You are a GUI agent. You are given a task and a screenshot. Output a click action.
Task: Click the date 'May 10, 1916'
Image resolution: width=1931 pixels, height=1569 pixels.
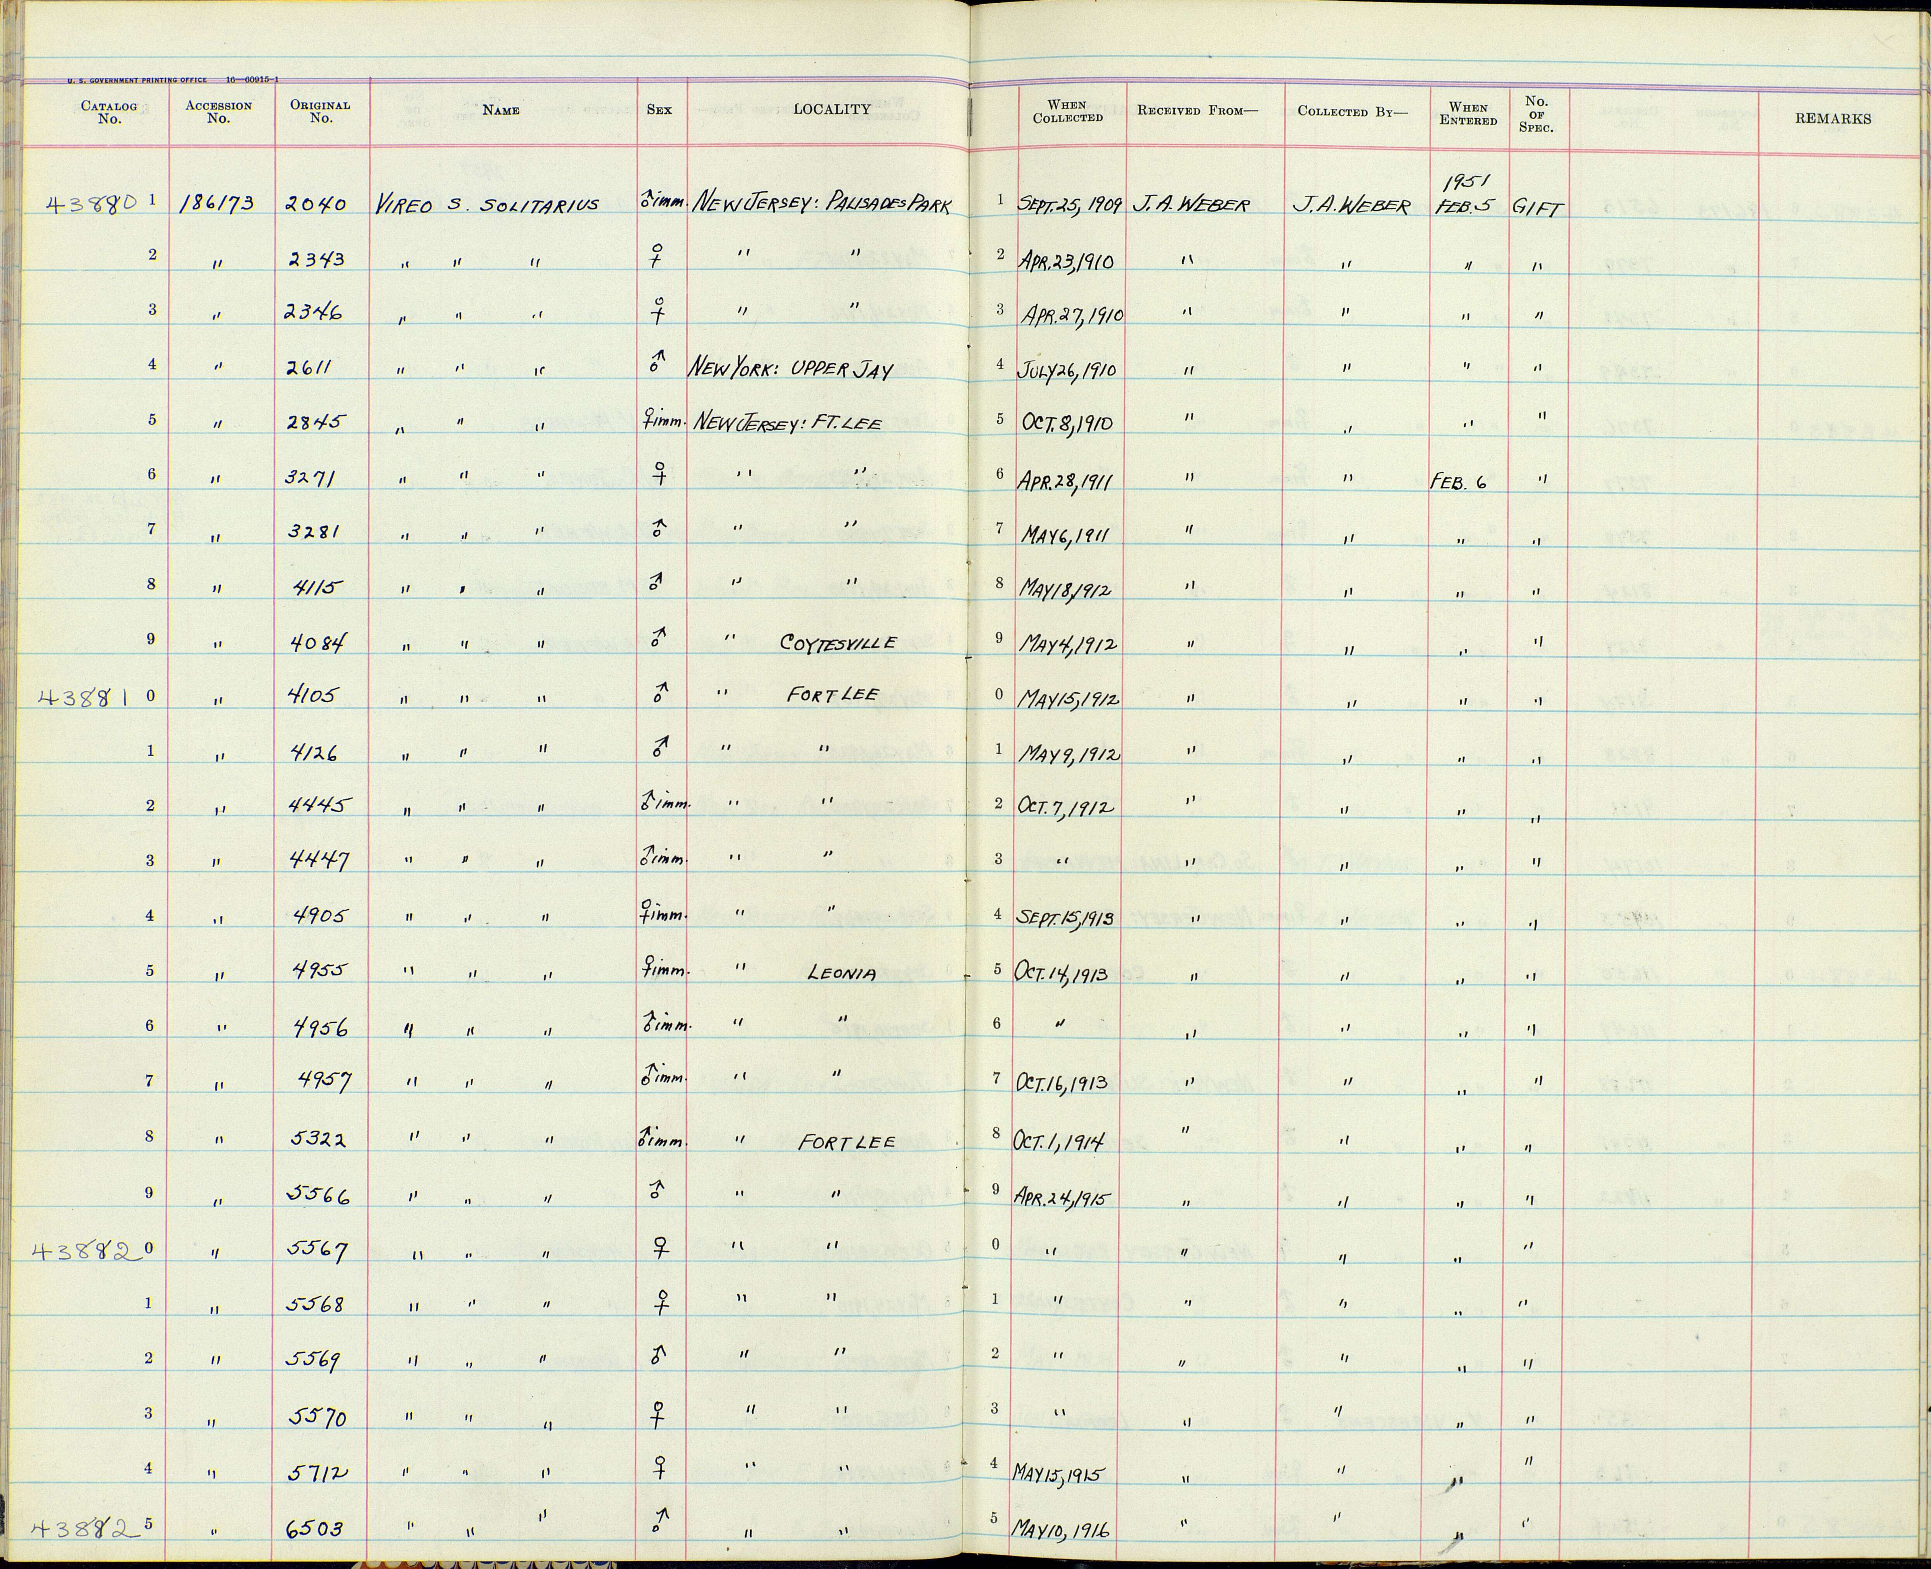(x=1060, y=1529)
